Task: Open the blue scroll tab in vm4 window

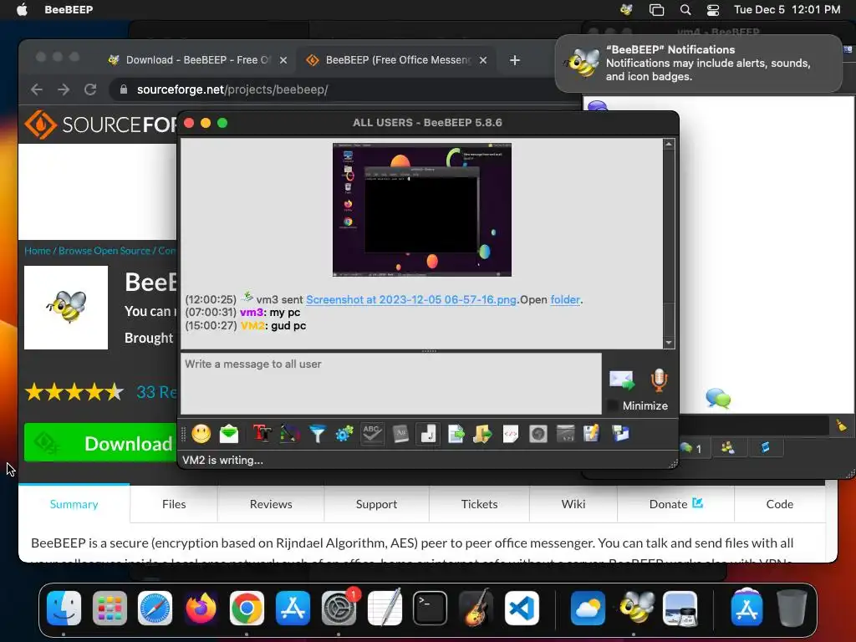Action: (766, 448)
